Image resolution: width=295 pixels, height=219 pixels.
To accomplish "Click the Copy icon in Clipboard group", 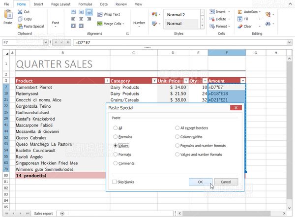I will click(x=20, y=19).
